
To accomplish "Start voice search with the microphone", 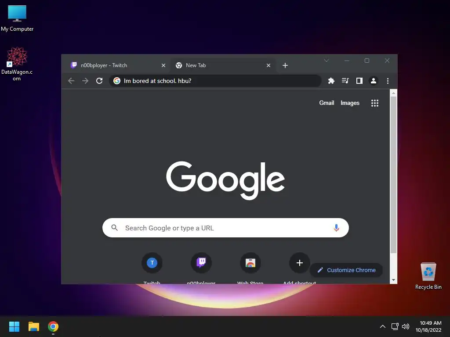I will 336,228.
